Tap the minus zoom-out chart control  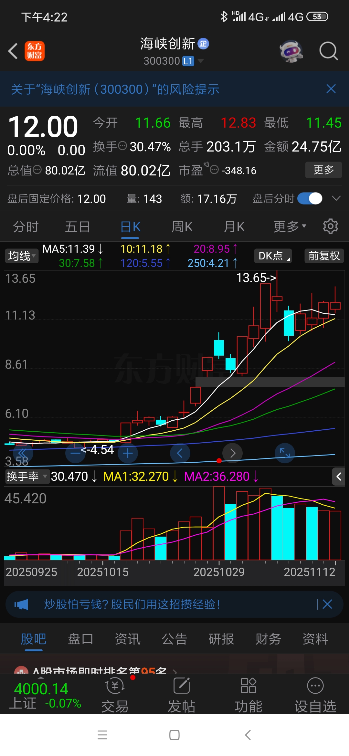tap(75, 453)
